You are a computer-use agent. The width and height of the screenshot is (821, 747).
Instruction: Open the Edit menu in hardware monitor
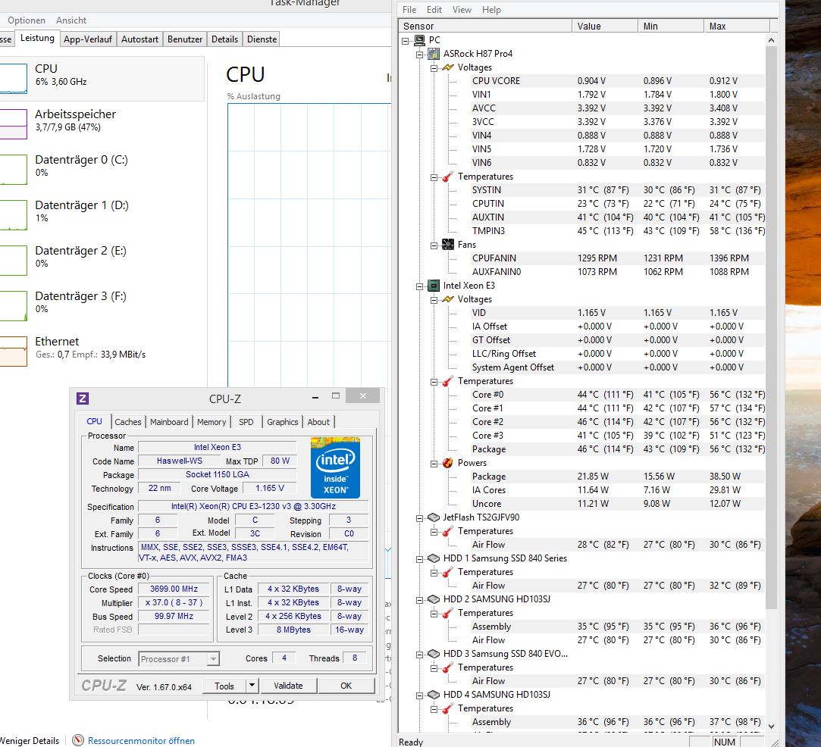[434, 9]
